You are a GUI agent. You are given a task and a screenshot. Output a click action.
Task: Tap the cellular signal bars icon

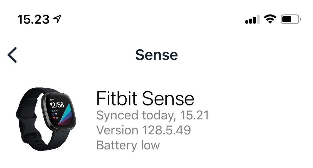click(252, 19)
